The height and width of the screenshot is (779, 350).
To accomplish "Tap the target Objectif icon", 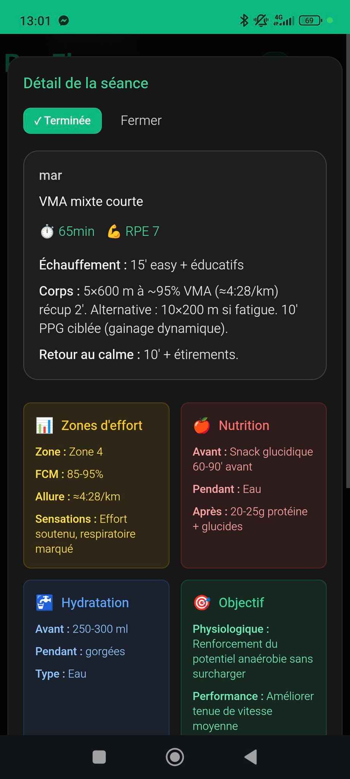I will [202, 603].
